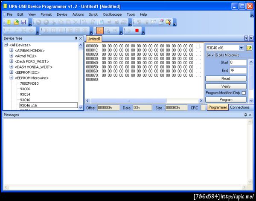Open the File menu
This screenshot has width=256, height=201.
pos(10,14)
